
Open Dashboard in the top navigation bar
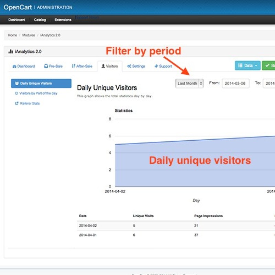click(x=17, y=20)
